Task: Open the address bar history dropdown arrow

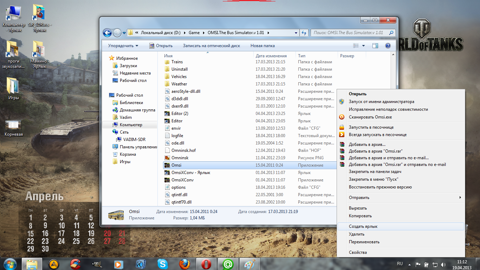Action: tap(296, 33)
